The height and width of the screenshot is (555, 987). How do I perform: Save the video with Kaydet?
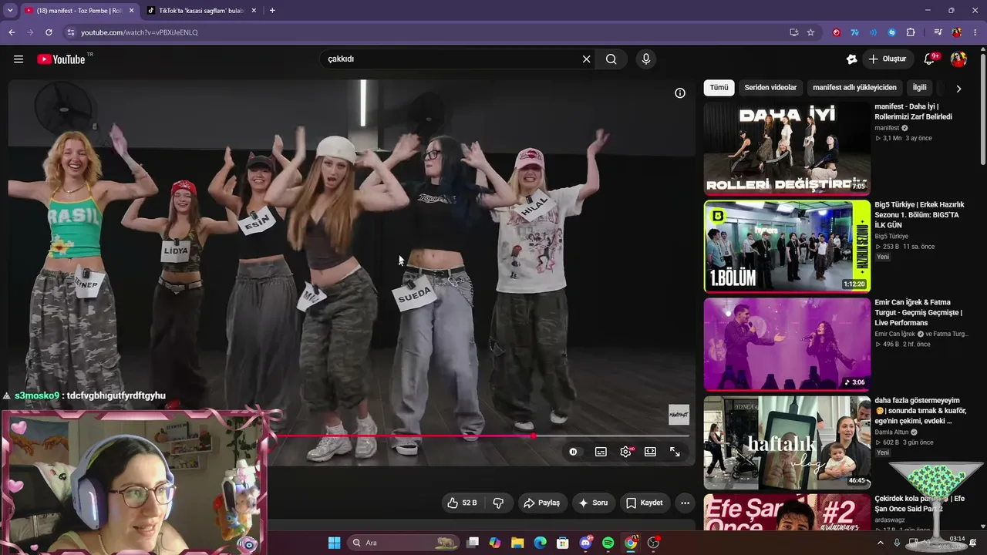645,503
